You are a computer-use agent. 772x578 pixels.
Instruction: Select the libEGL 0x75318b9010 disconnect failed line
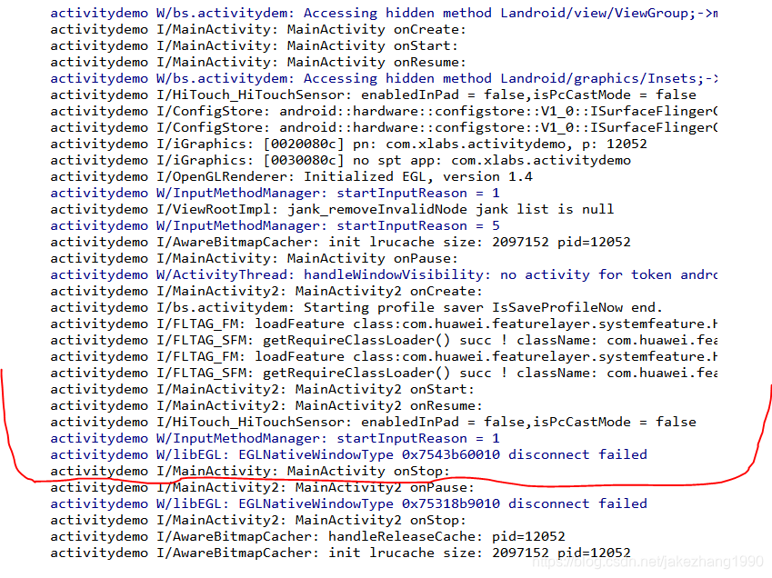[x=348, y=503]
